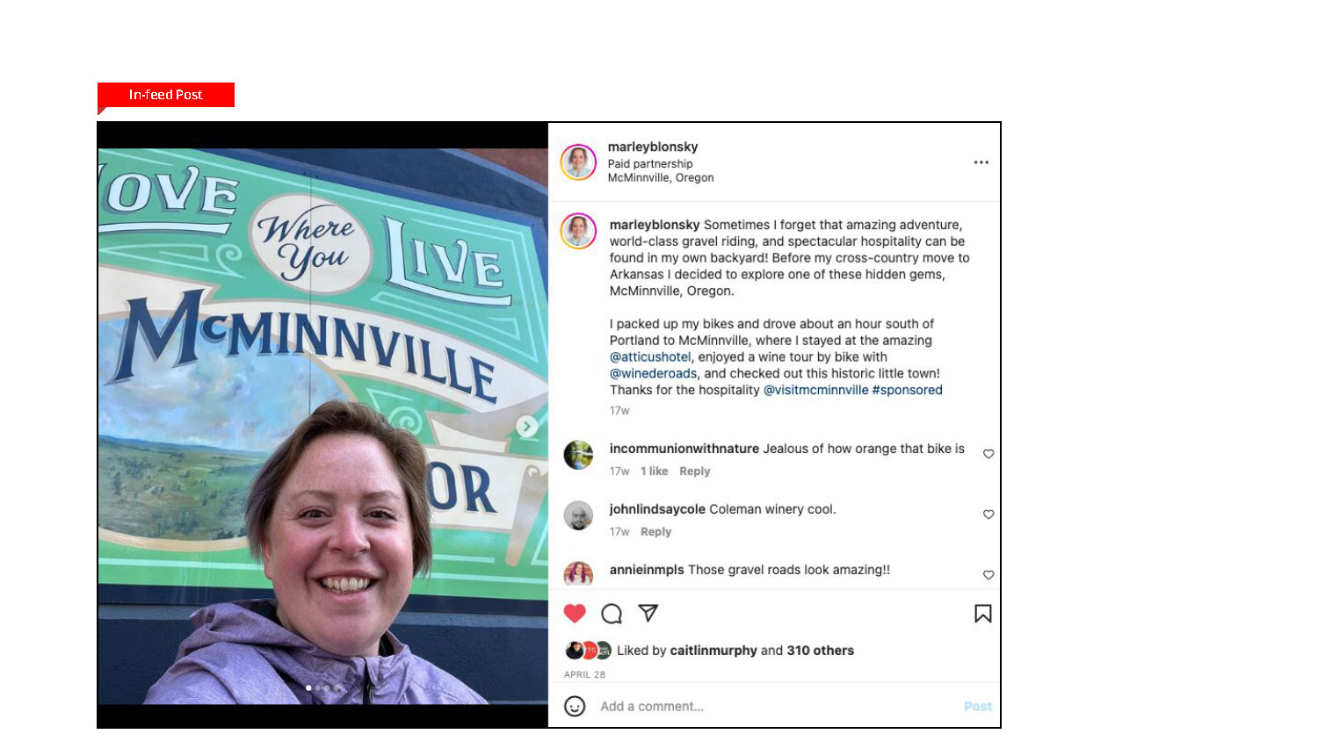Open the @visitmcminnville profile link
This screenshot has width=1318, height=741.
[x=815, y=390]
